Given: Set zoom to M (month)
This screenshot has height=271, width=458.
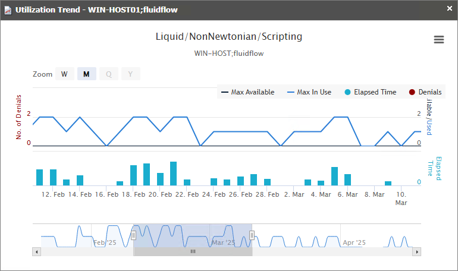Looking at the screenshot, I should (86, 74).
